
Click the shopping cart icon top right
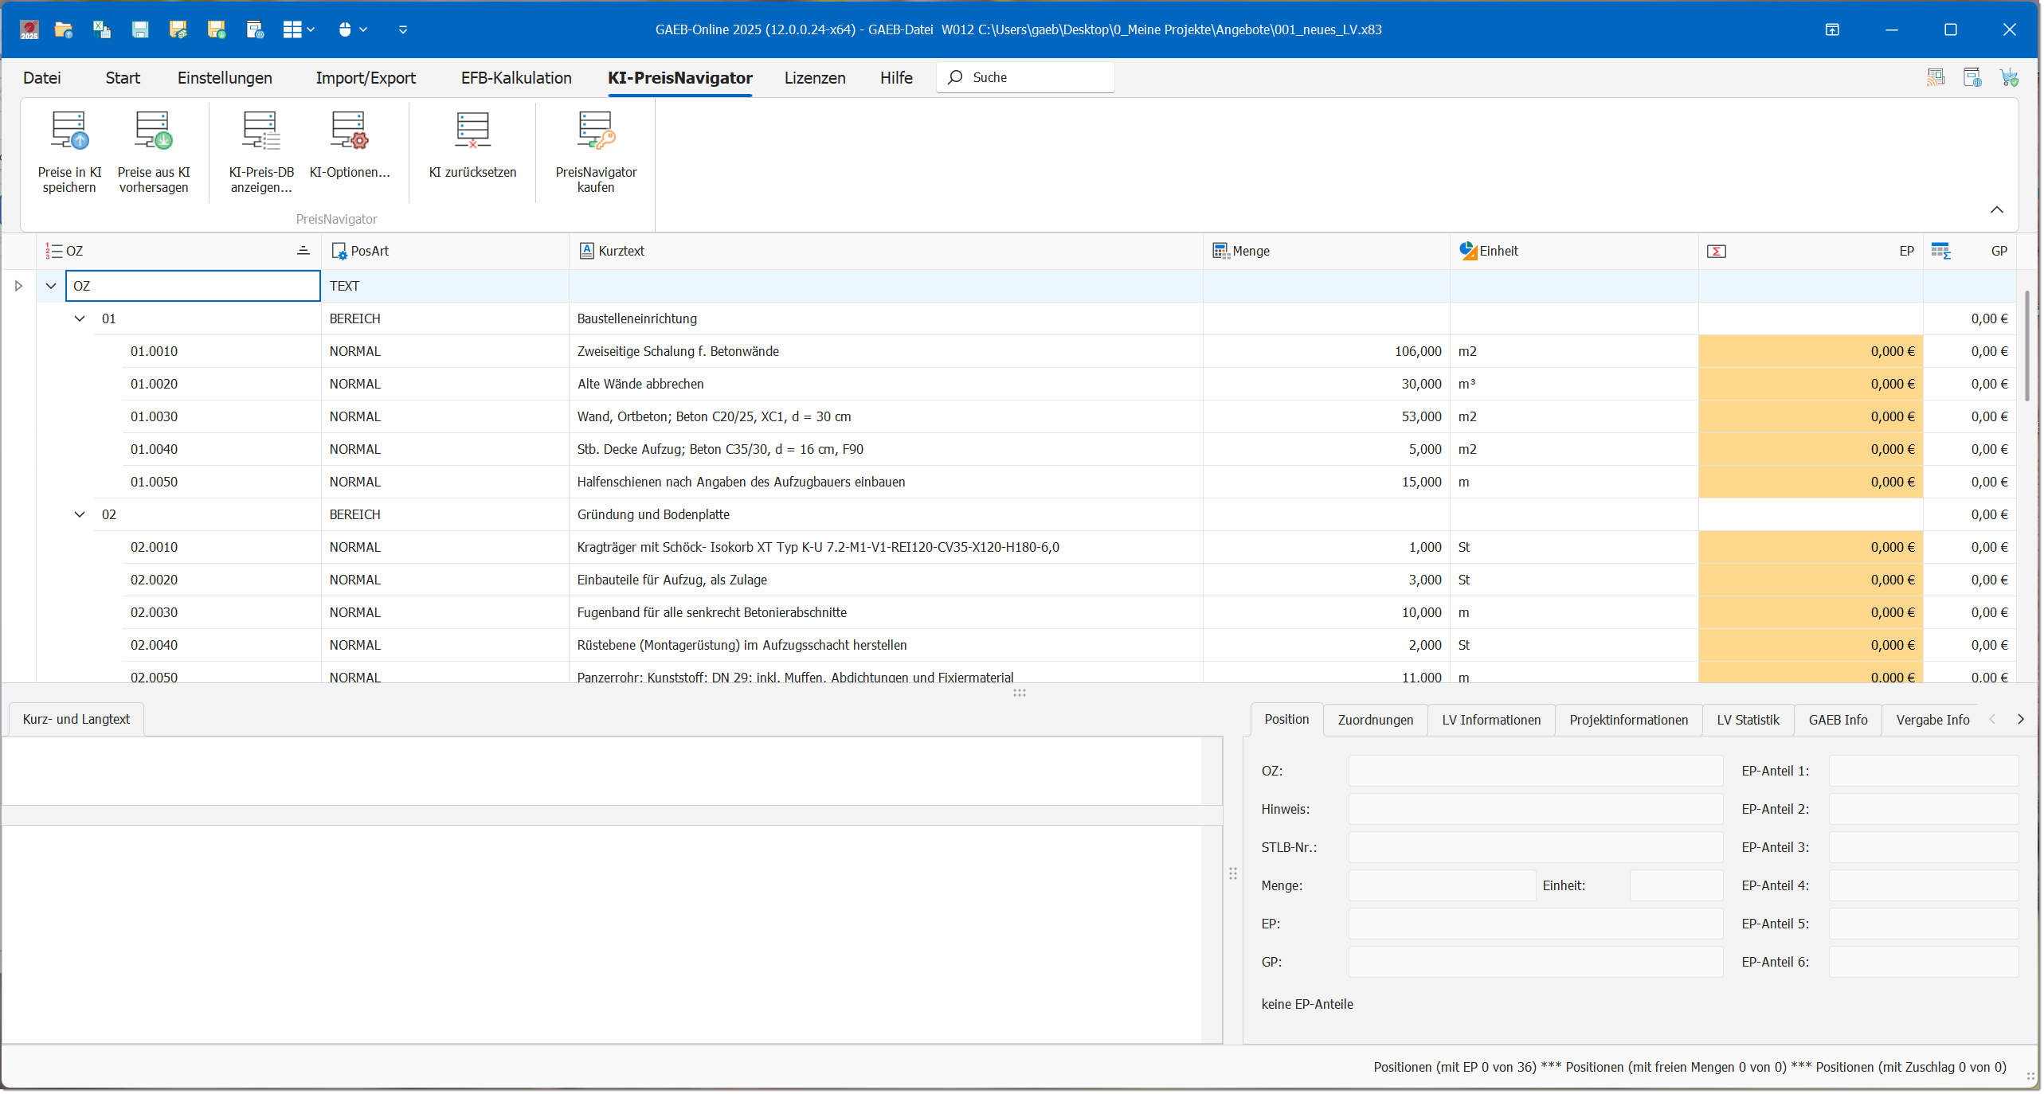(x=2008, y=77)
